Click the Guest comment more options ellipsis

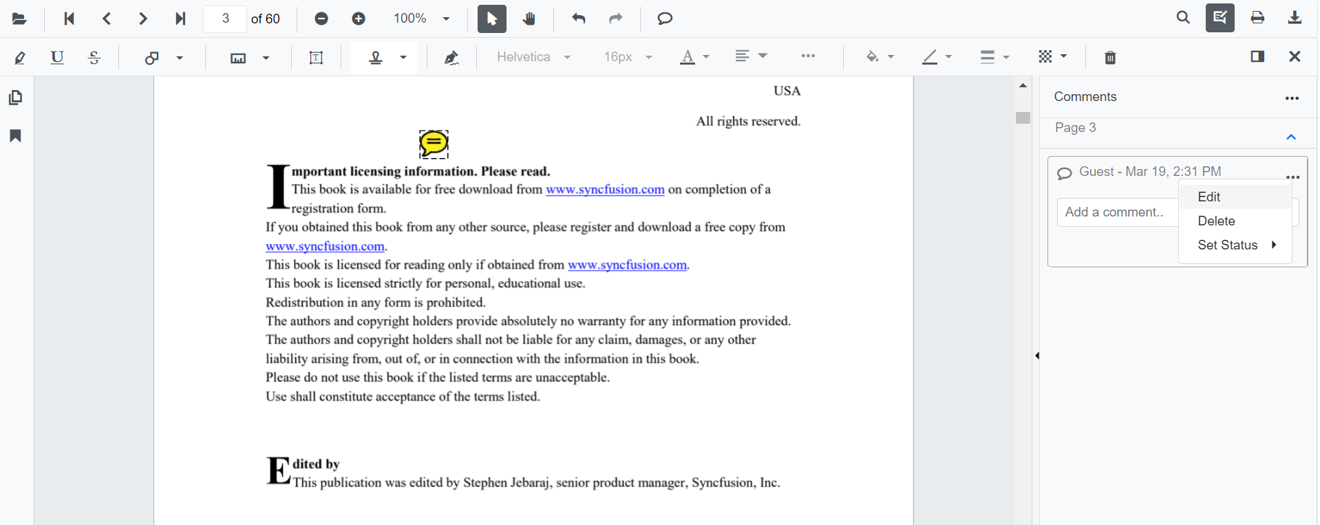tap(1292, 177)
